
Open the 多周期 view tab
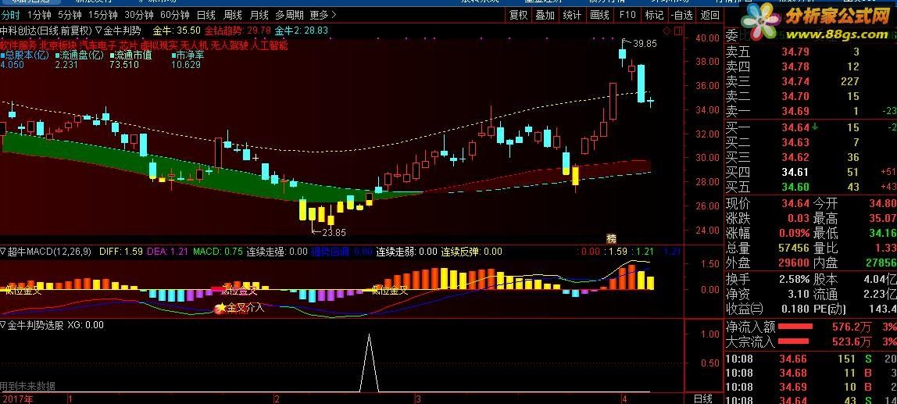(x=289, y=15)
